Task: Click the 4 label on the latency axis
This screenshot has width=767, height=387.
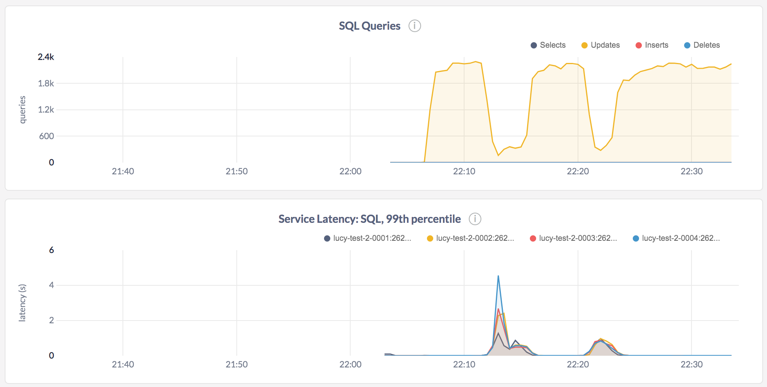Action: pos(51,285)
